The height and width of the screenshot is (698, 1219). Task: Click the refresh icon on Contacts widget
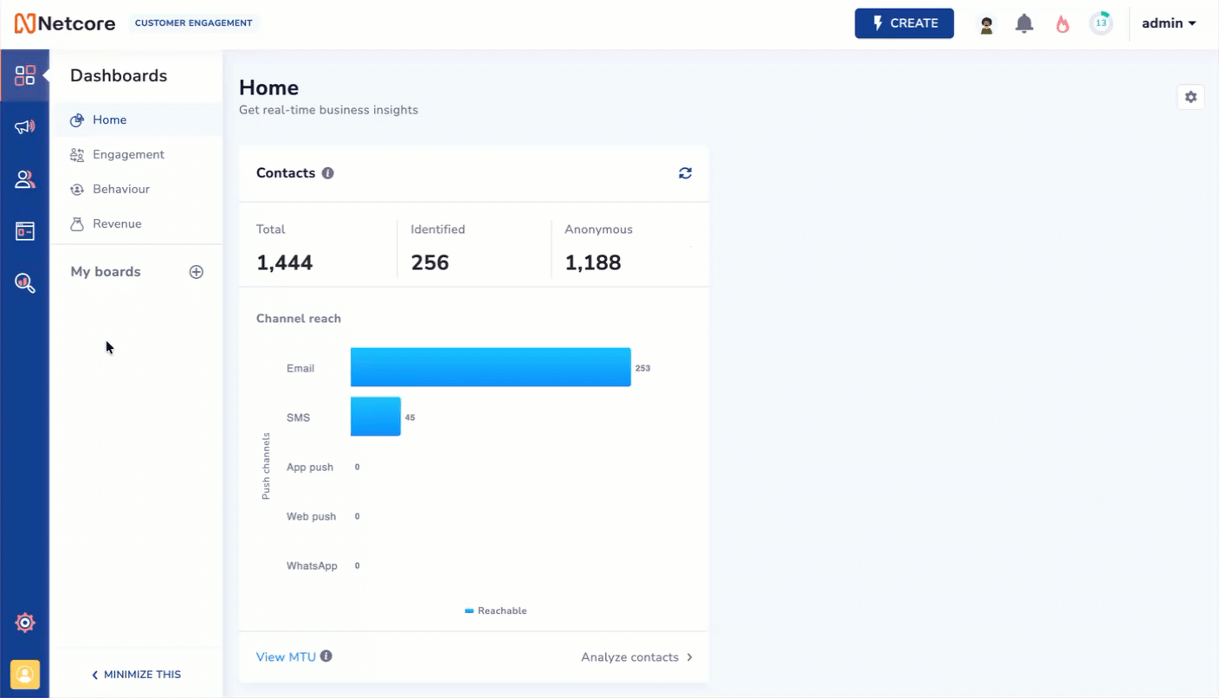point(685,173)
